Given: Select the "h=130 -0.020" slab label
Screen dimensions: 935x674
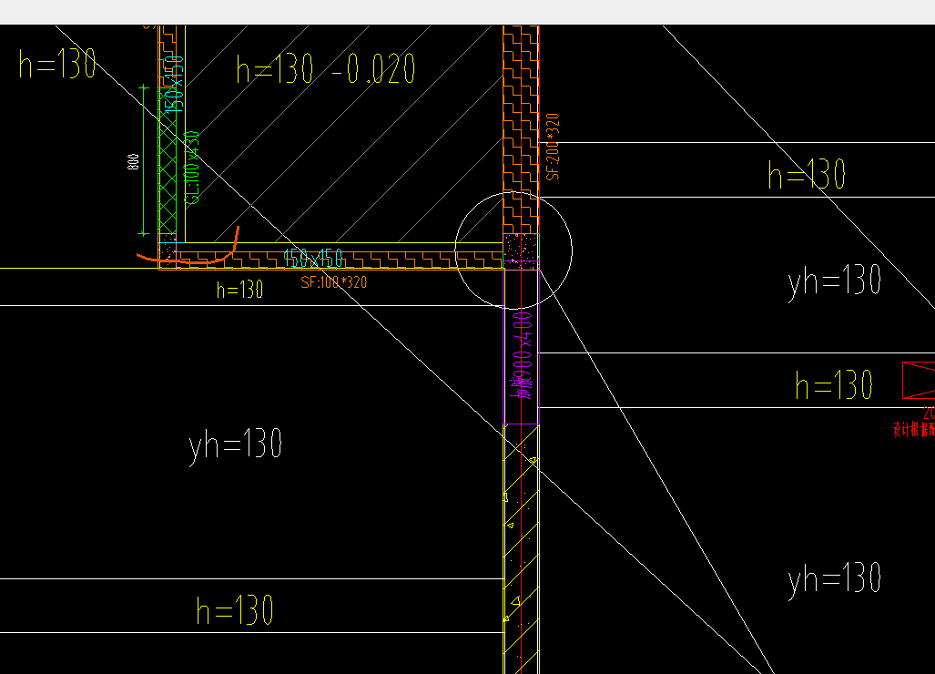Looking at the screenshot, I should (x=326, y=68).
